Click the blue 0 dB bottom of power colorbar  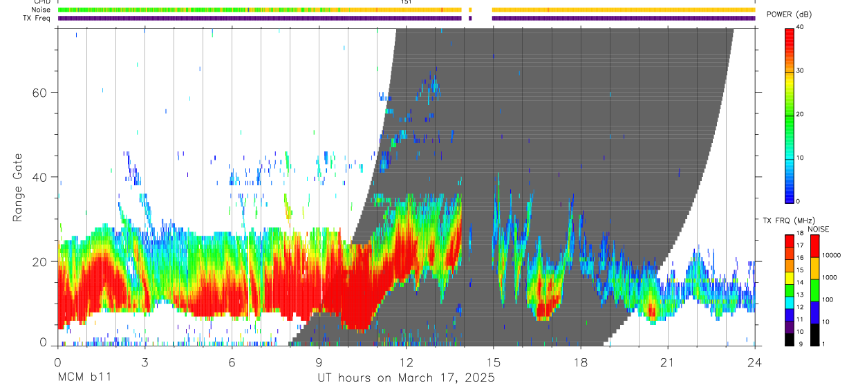click(790, 198)
